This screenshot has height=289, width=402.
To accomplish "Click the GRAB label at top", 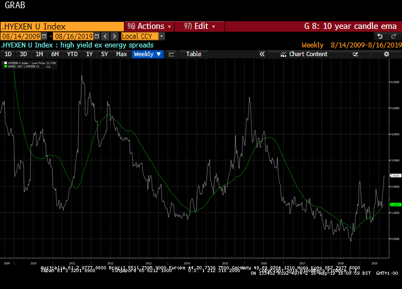I will pos(15,5).
